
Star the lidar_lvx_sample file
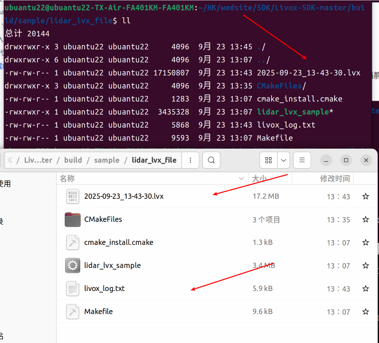(365, 265)
